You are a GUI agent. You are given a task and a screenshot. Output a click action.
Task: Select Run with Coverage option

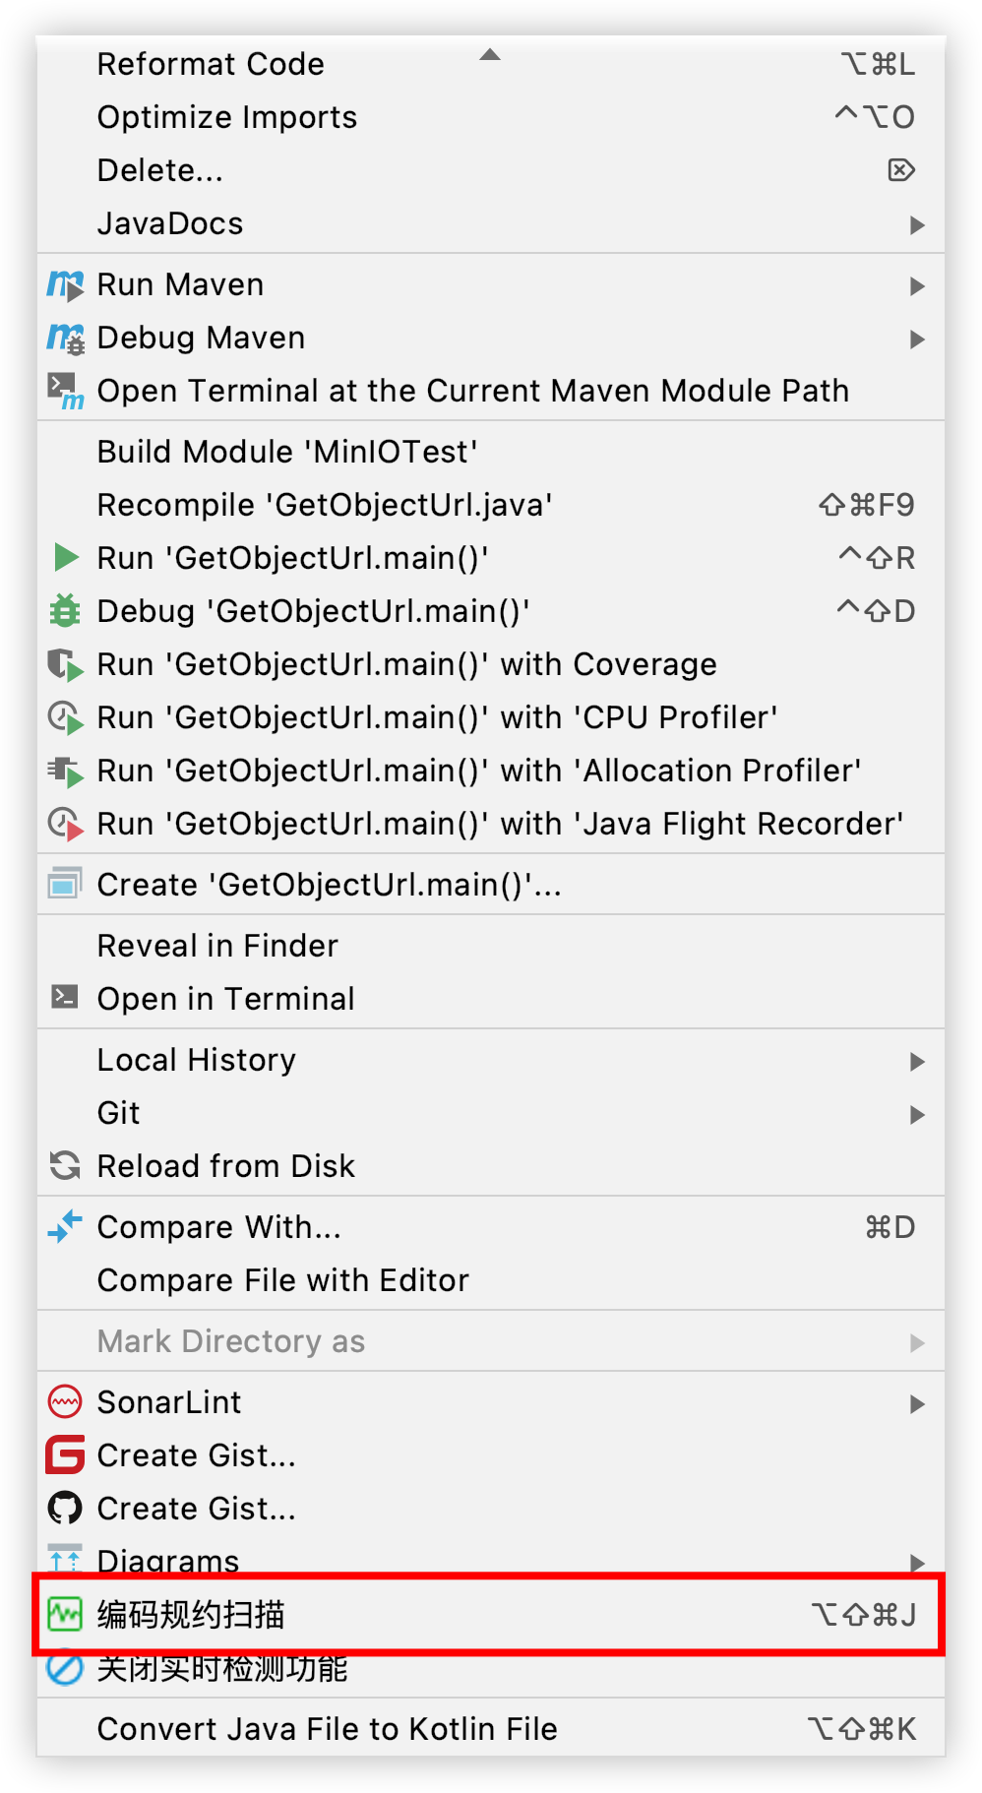406,664
